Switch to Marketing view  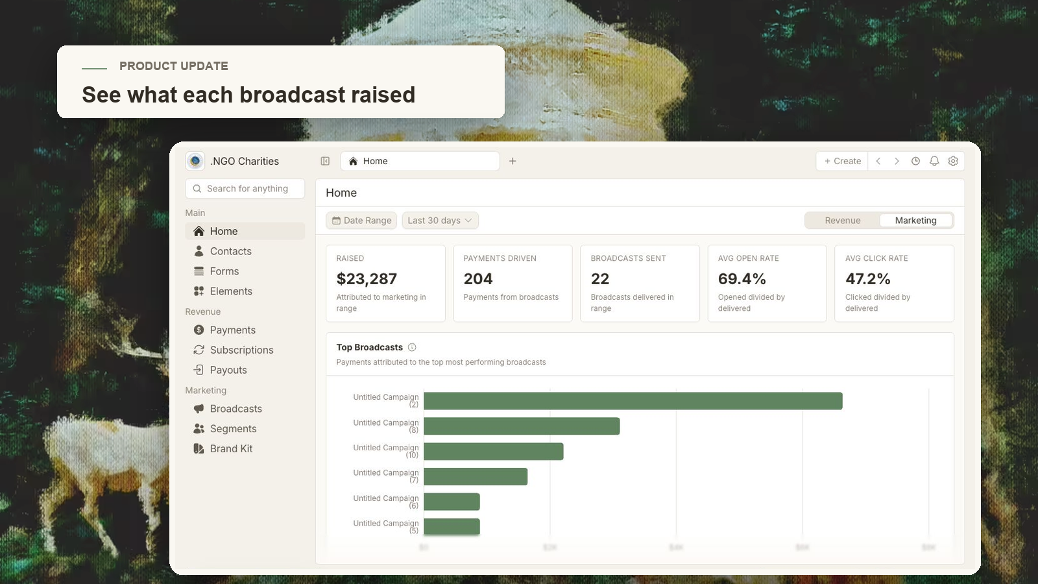point(915,221)
